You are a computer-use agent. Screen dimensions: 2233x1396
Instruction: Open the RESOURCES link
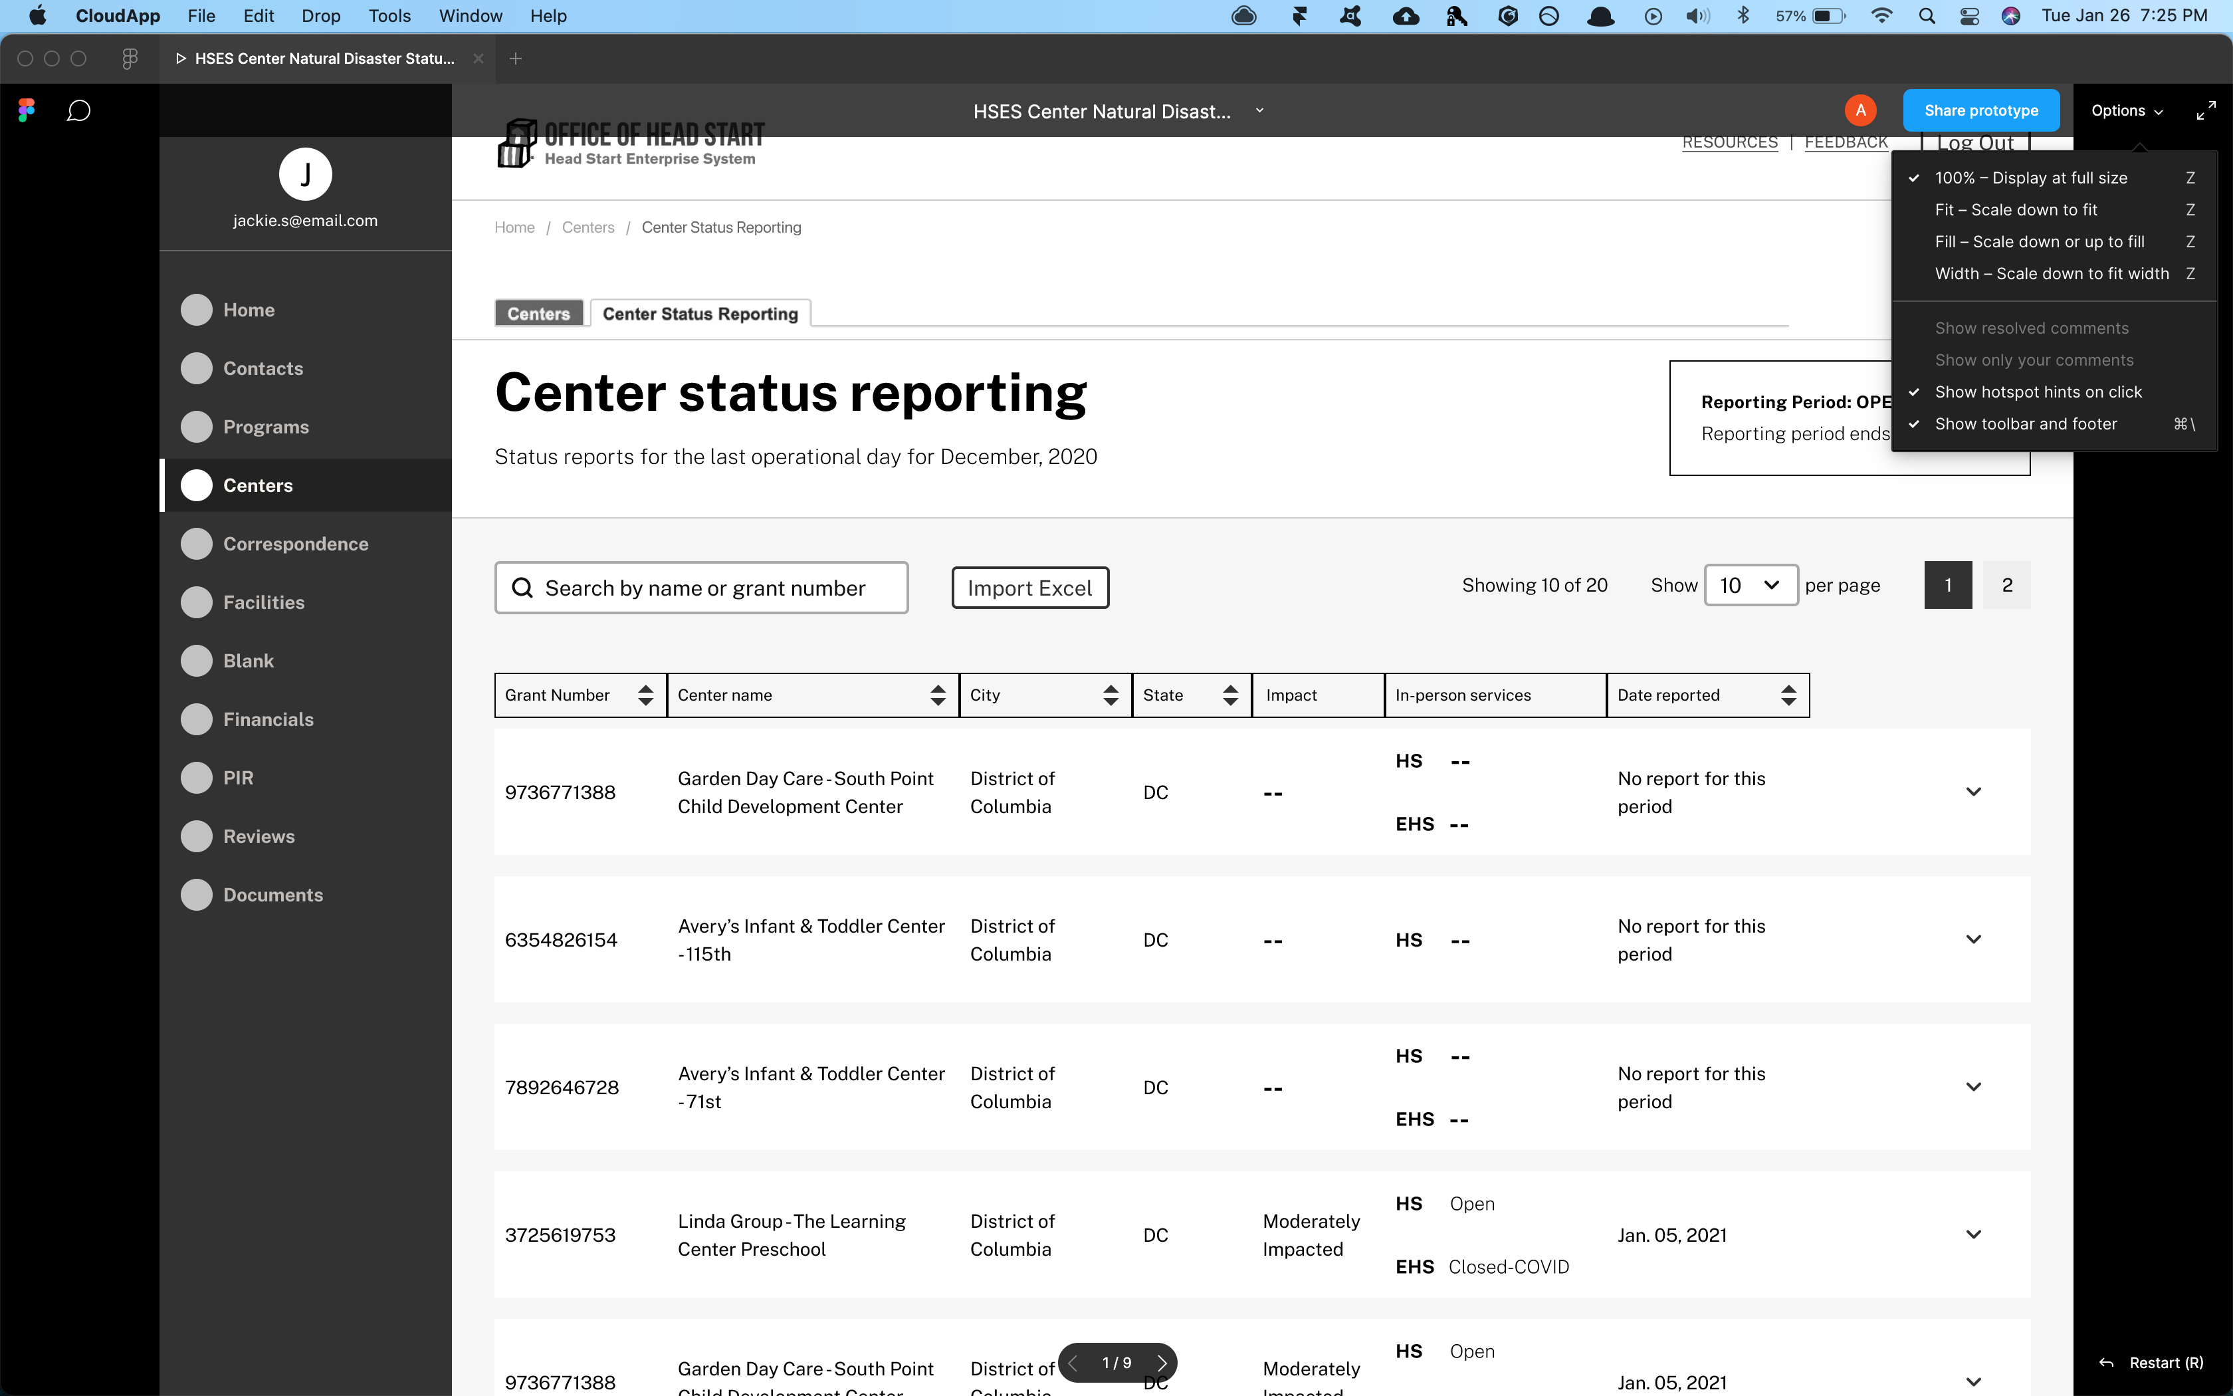(1729, 143)
